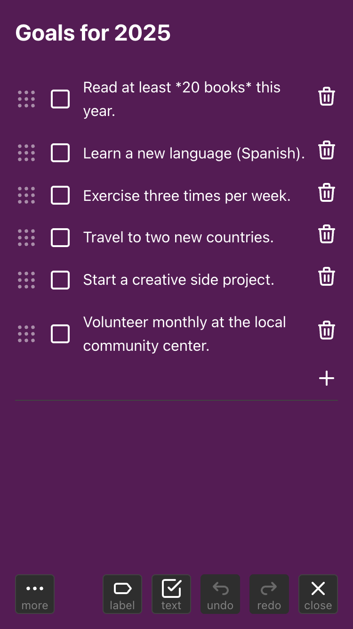Delete the 'Read at least 20 books' goal

pos(327,97)
